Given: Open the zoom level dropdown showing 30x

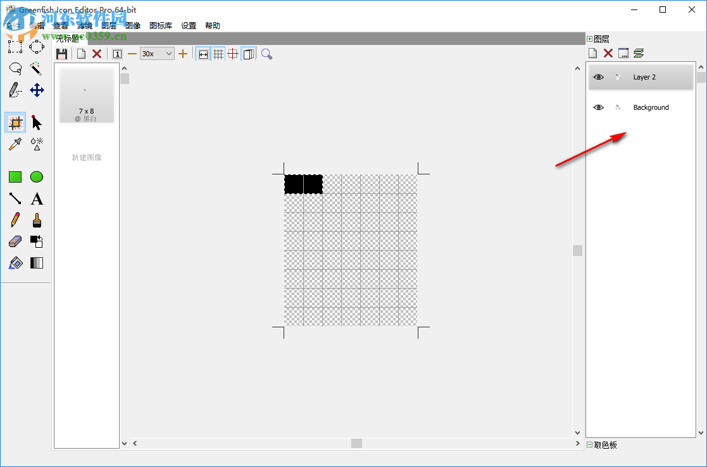Looking at the screenshot, I should point(156,54).
